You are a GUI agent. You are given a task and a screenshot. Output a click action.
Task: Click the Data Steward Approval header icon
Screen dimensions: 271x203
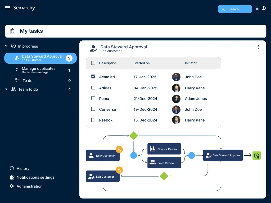94,49
